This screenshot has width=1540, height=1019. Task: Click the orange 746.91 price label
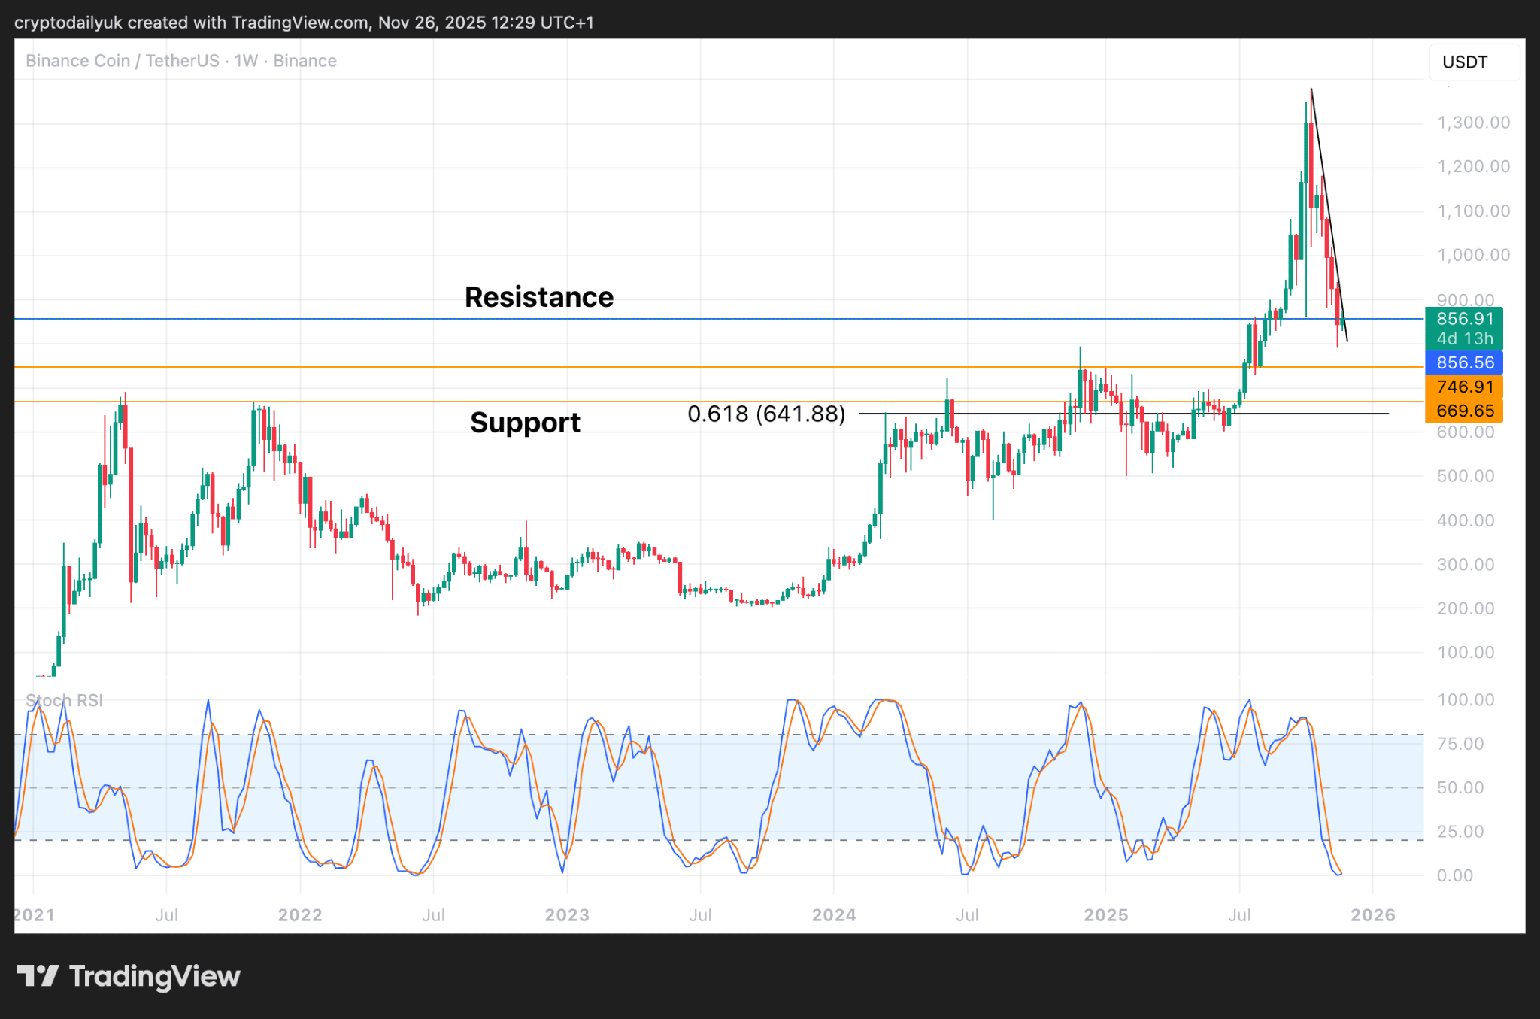coord(1463,387)
